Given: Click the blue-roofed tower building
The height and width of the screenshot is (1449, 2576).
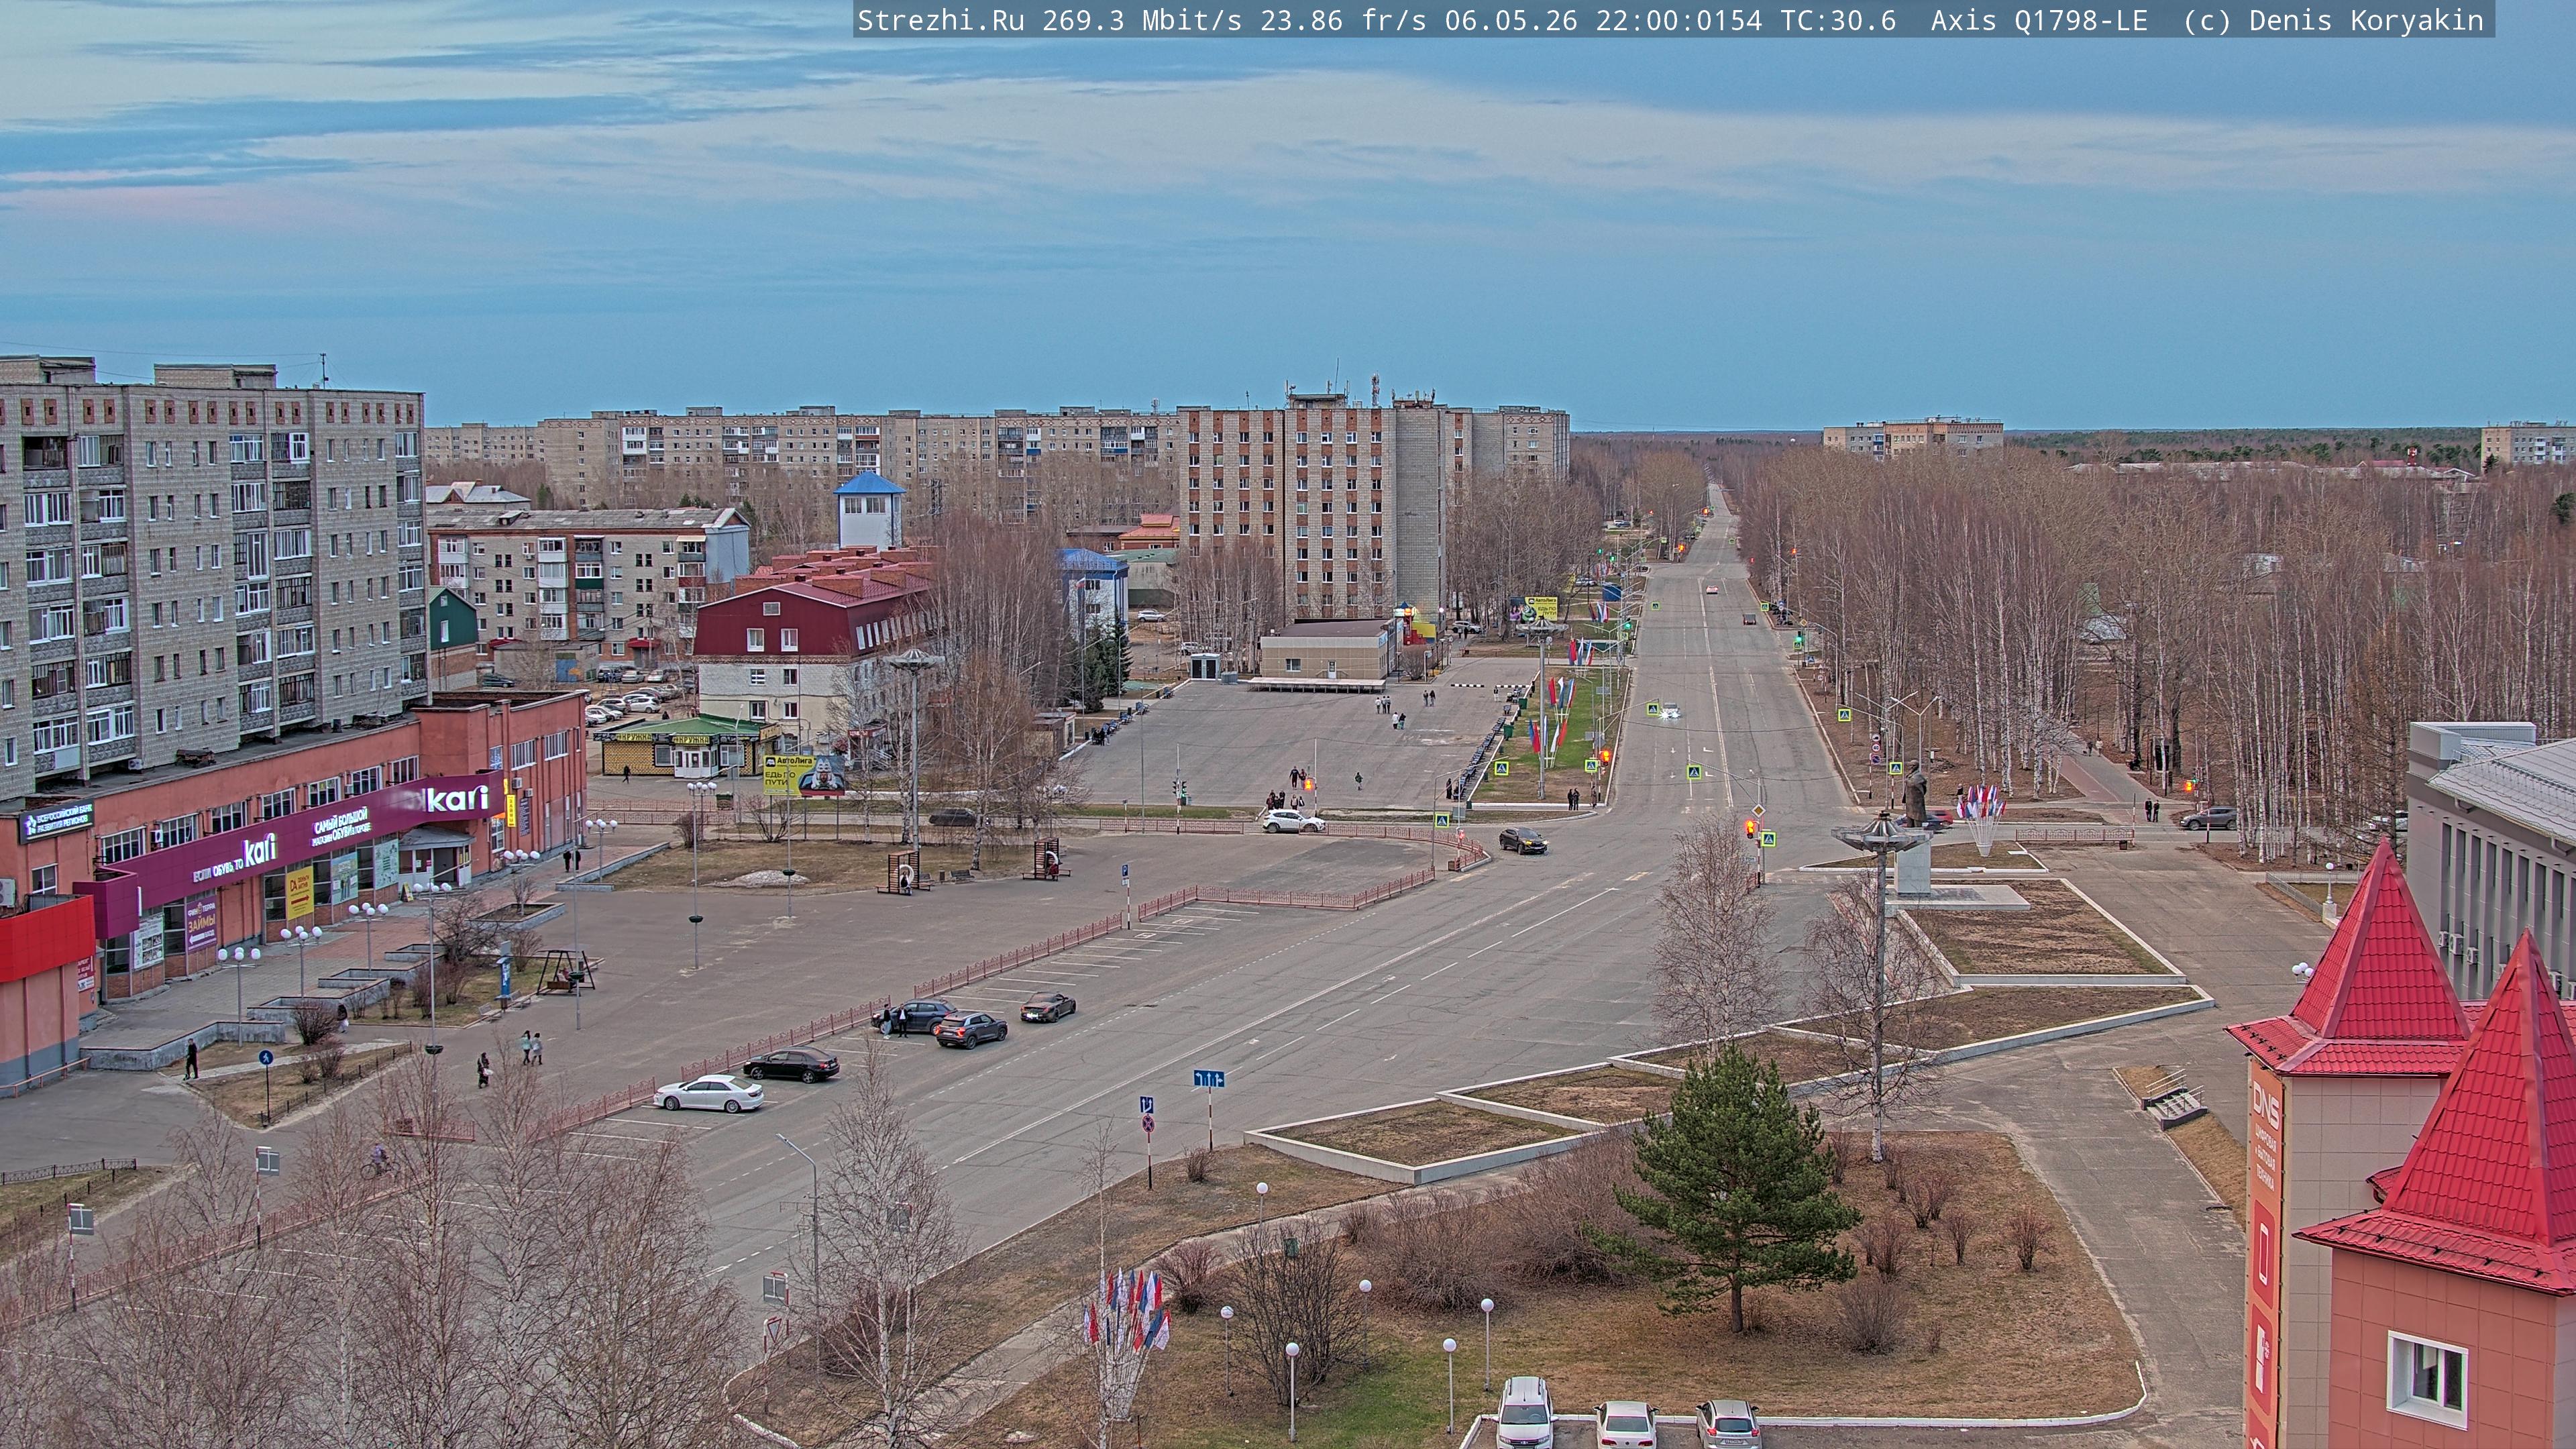Looking at the screenshot, I should 869,509.
